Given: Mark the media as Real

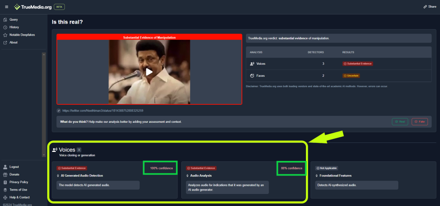Looking at the screenshot, I should pos(400,121).
